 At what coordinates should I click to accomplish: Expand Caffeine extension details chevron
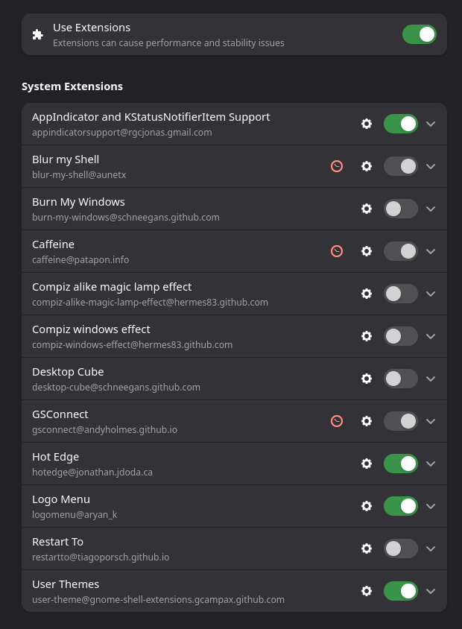tap(430, 251)
